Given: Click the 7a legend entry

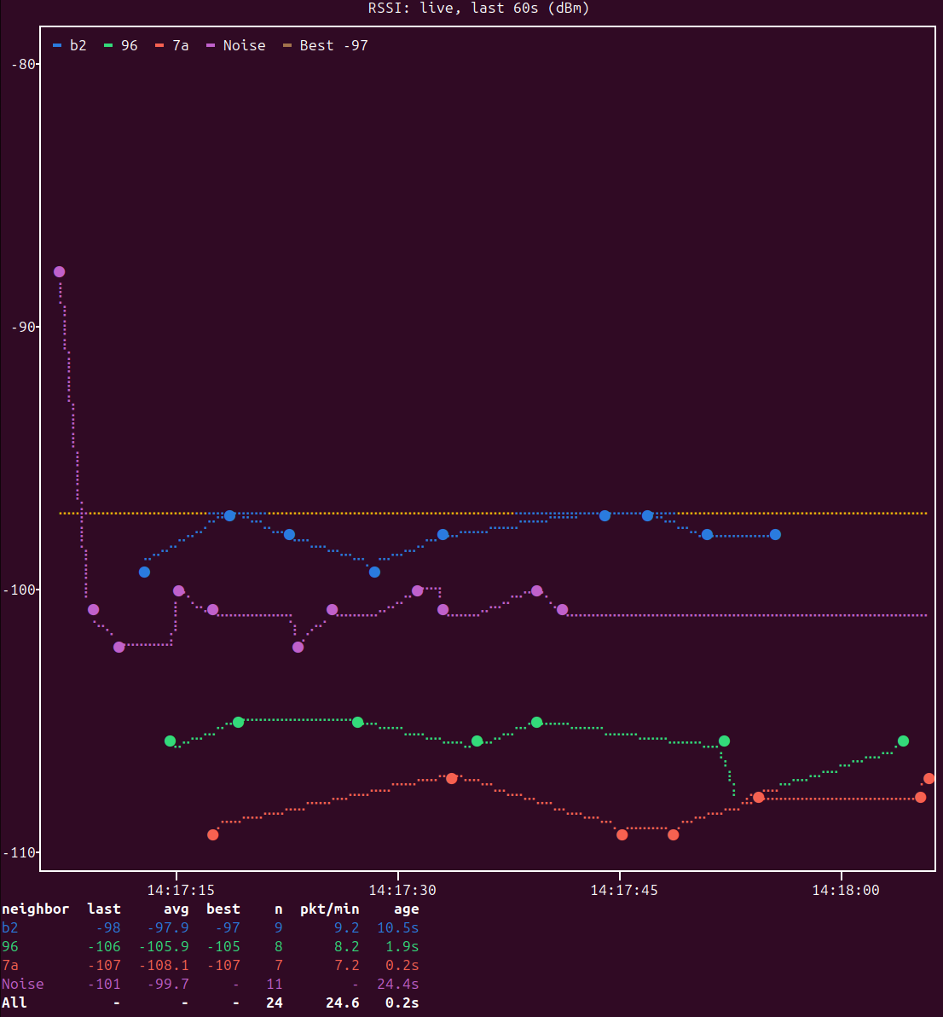Looking at the screenshot, I should tap(171, 45).
